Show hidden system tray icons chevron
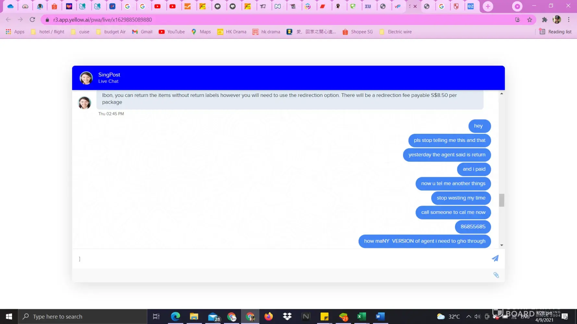Image resolution: width=577 pixels, height=324 pixels. [x=469, y=317]
